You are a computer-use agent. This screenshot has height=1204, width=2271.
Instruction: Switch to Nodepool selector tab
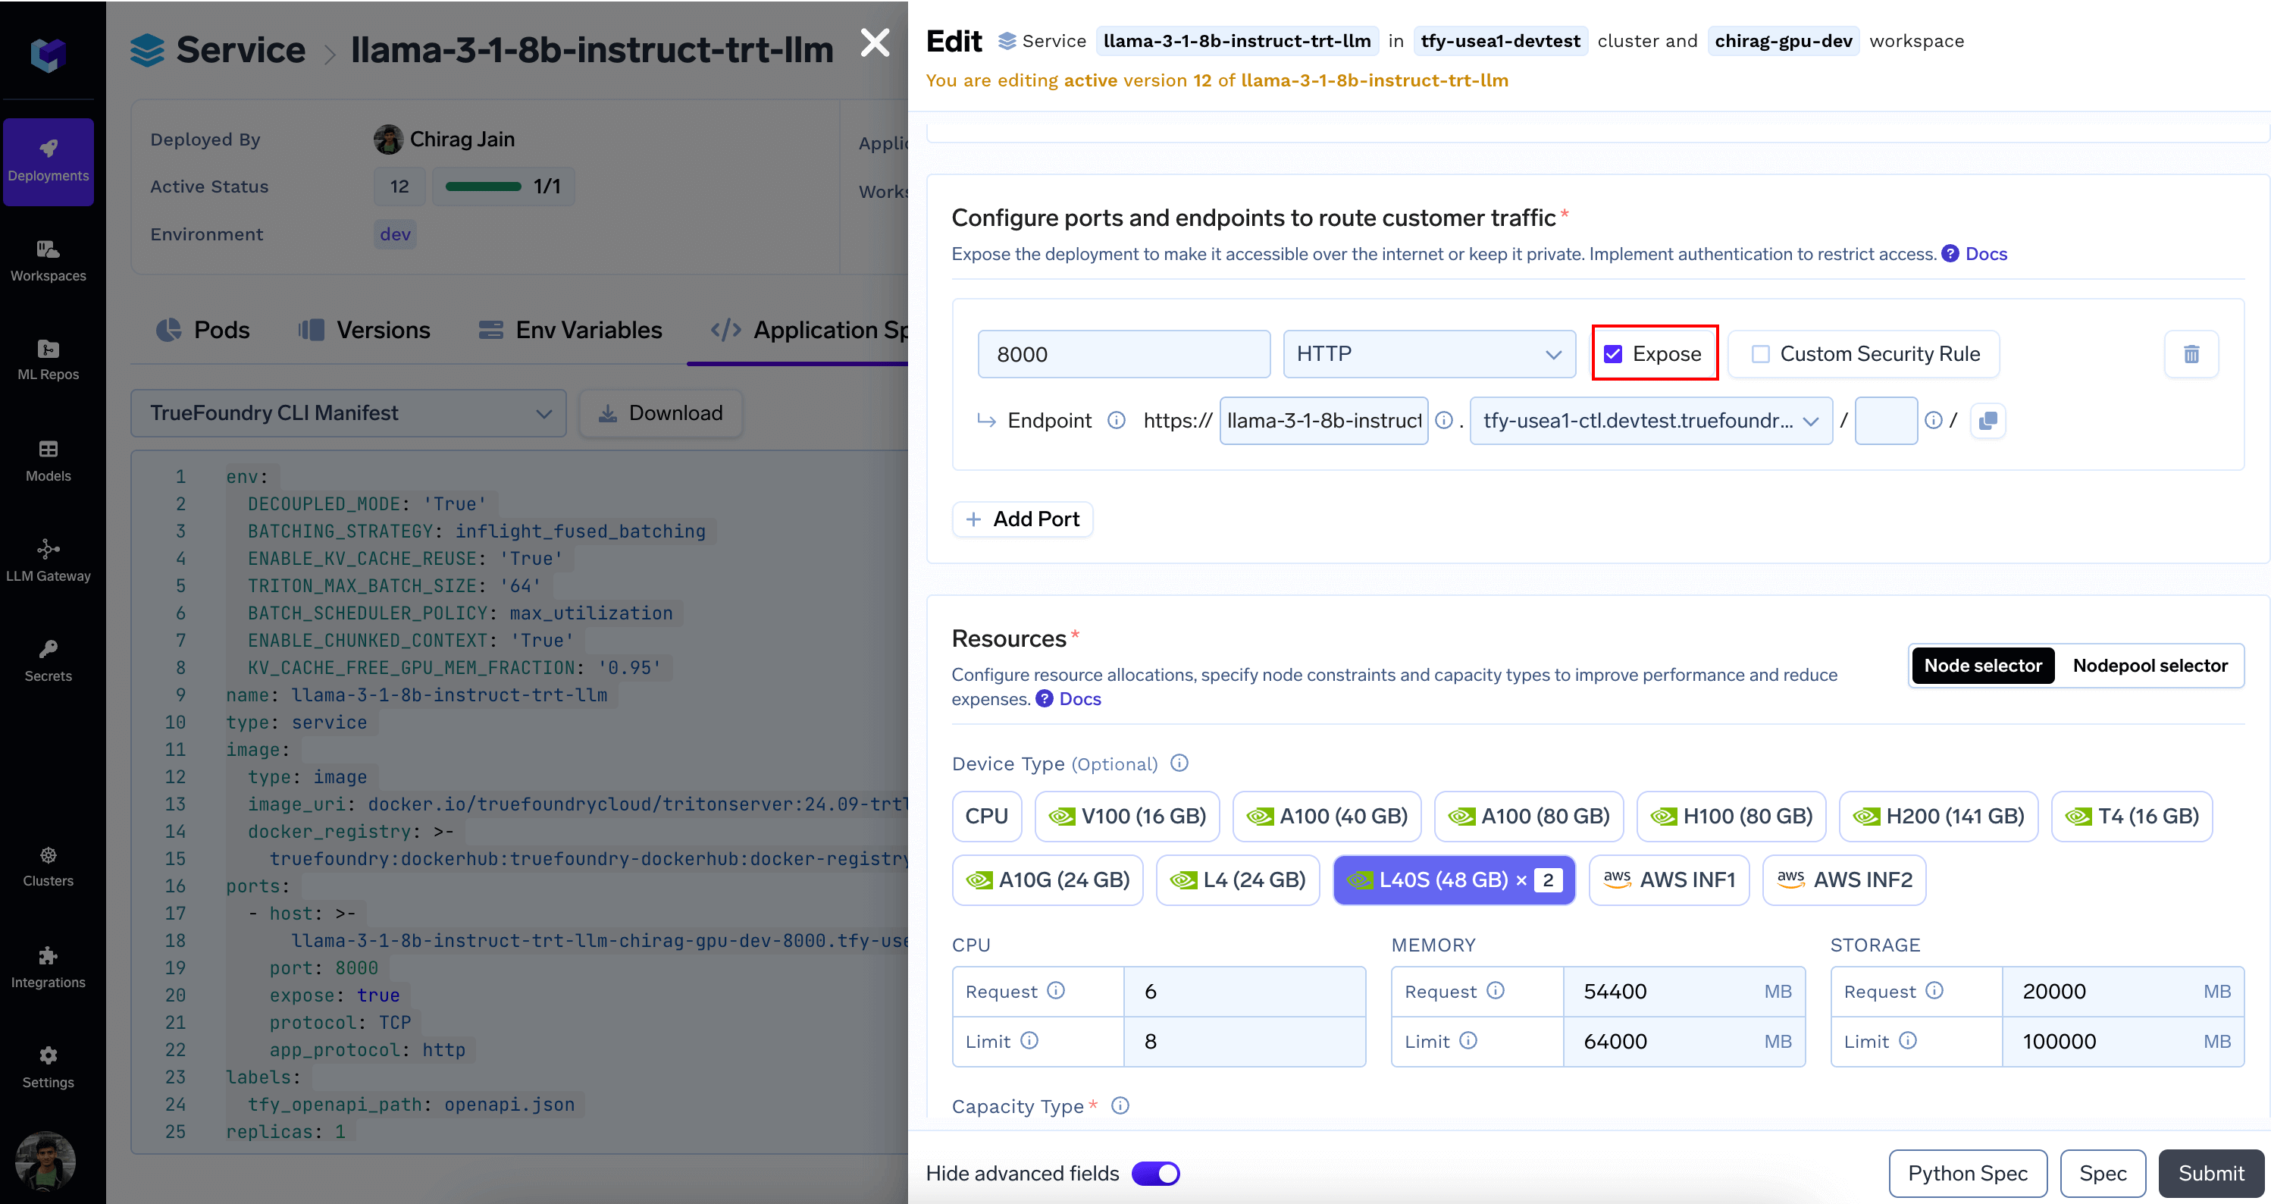(2150, 665)
